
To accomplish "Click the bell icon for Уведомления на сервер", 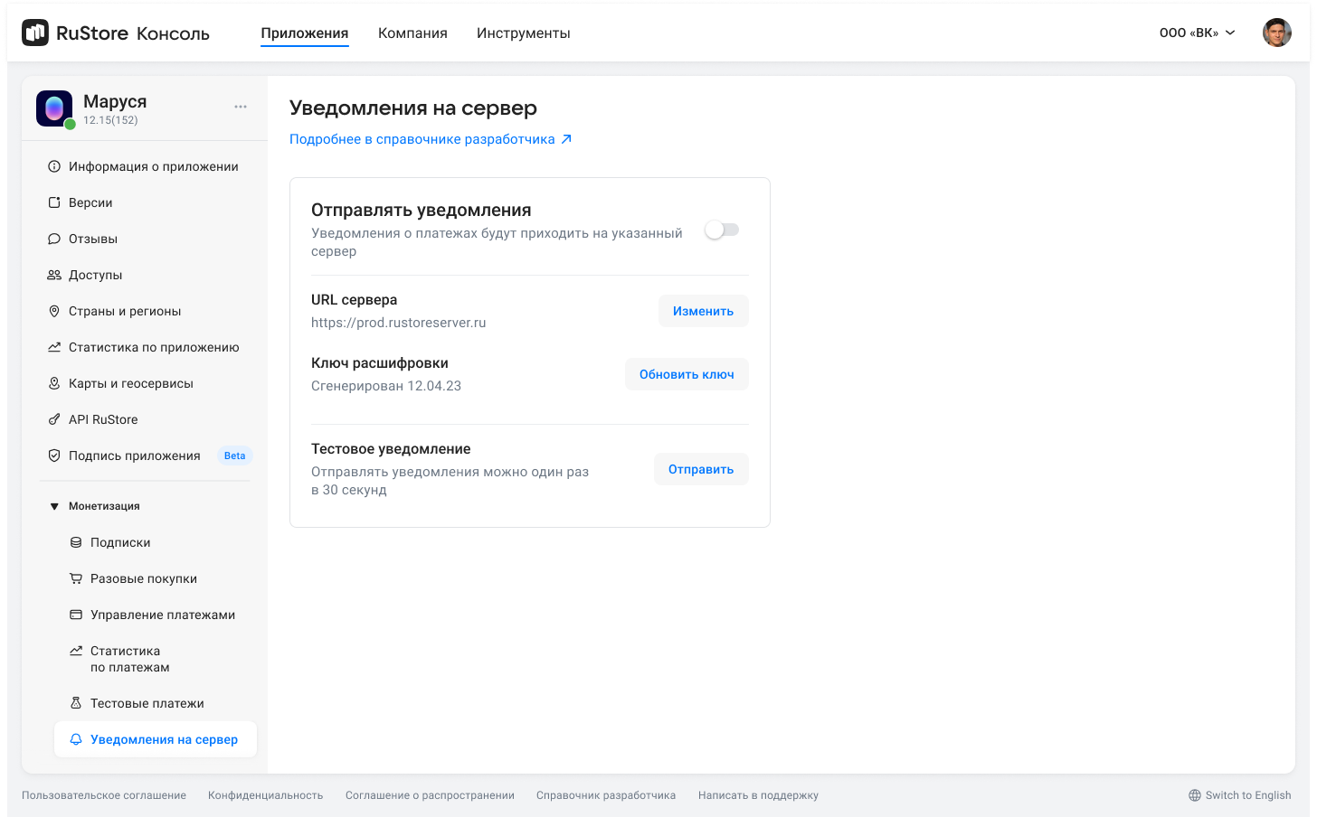I will (x=76, y=739).
